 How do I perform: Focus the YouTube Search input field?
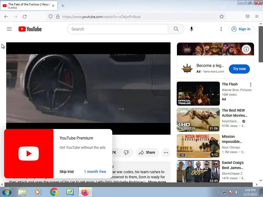pos(118,29)
